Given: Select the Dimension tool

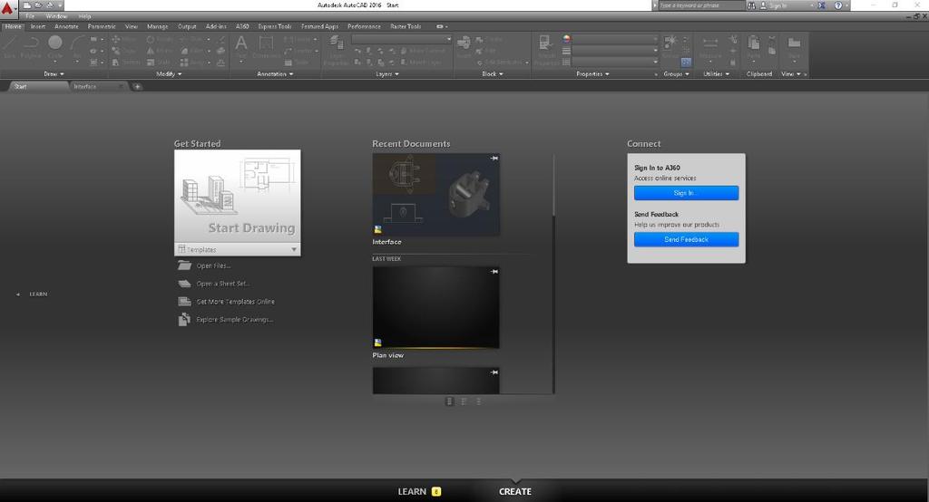Looking at the screenshot, I should [x=266, y=47].
